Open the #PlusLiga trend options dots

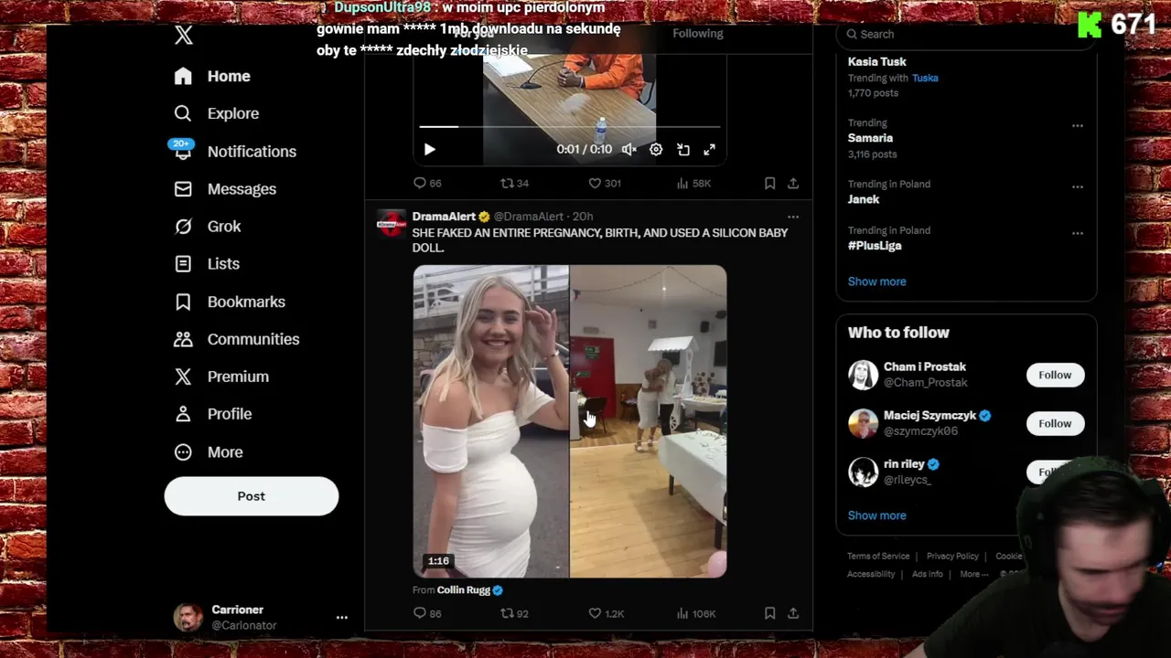click(1078, 233)
